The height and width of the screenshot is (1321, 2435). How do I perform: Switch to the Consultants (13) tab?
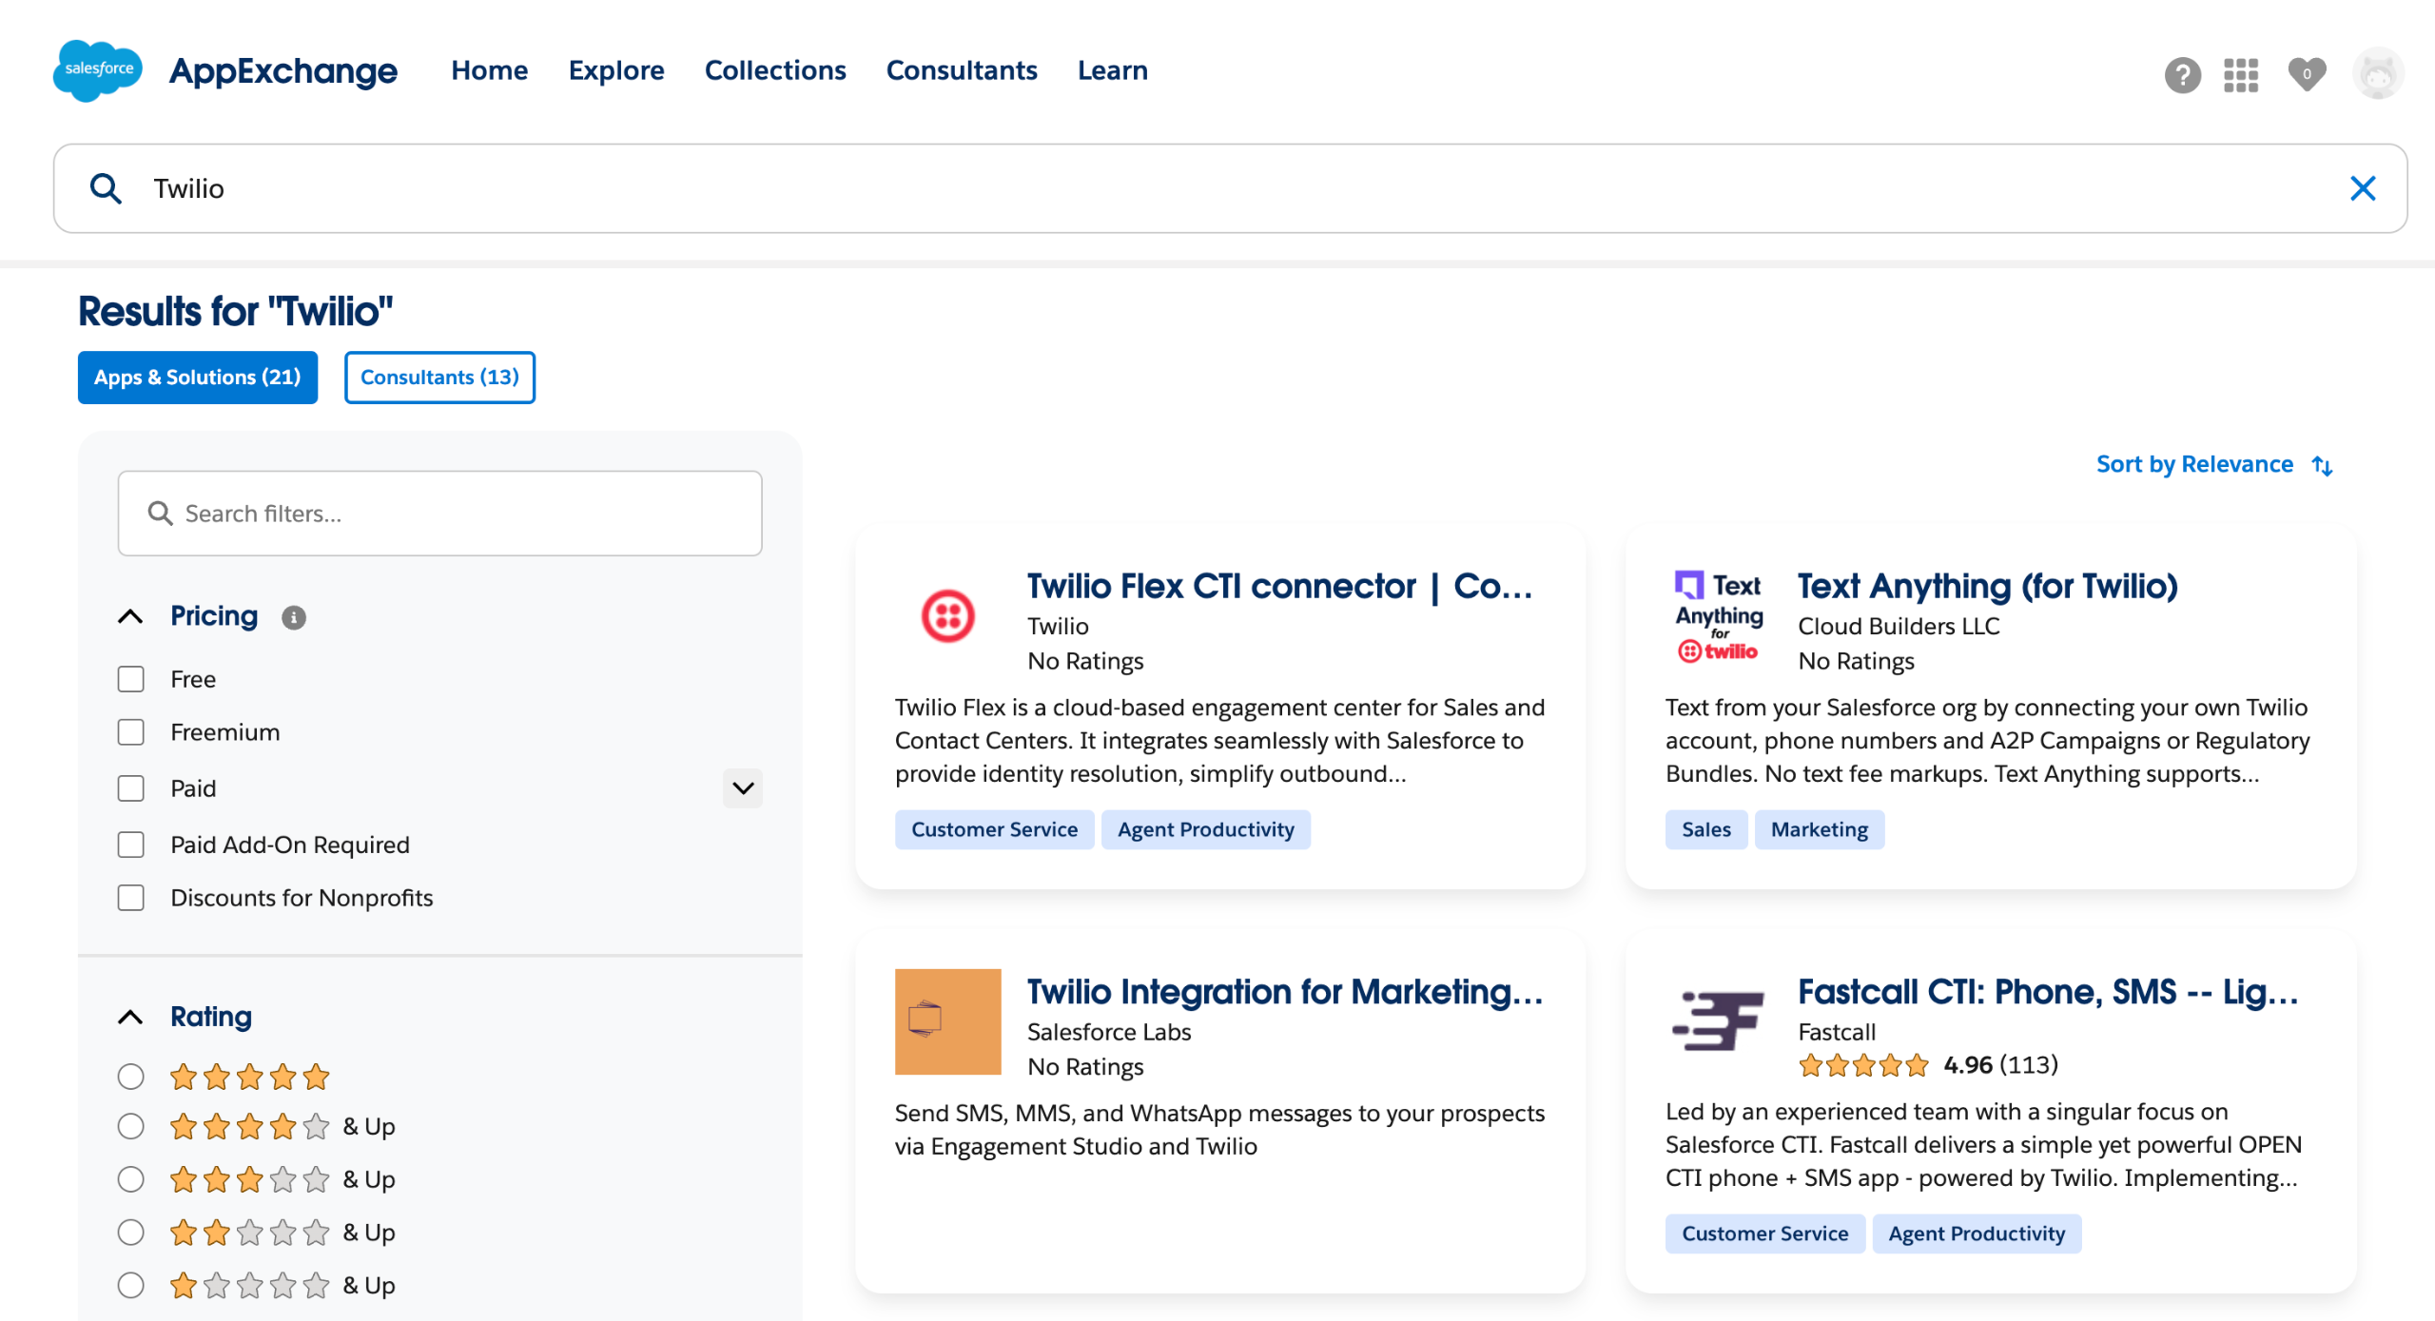(x=439, y=378)
